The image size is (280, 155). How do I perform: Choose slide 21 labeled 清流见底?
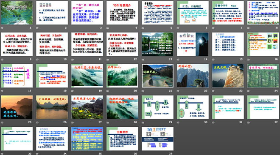(x=157, y=76)
